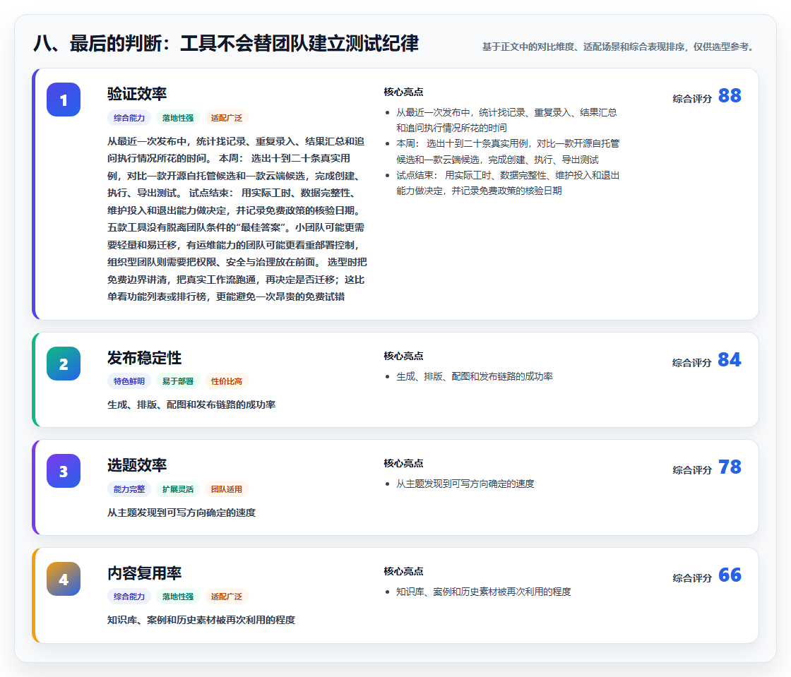Click the score 78
This screenshot has height=677, width=791.
tap(730, 467)
